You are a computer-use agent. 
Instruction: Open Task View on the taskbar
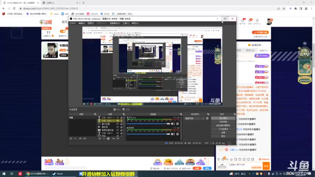[12, 174]
